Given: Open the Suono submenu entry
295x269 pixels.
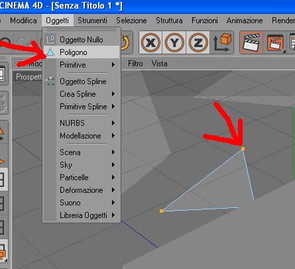Looking at the screenshot, I should [x=82, y=202].
